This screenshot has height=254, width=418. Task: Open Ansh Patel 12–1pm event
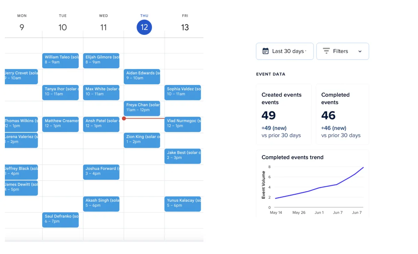101,124
